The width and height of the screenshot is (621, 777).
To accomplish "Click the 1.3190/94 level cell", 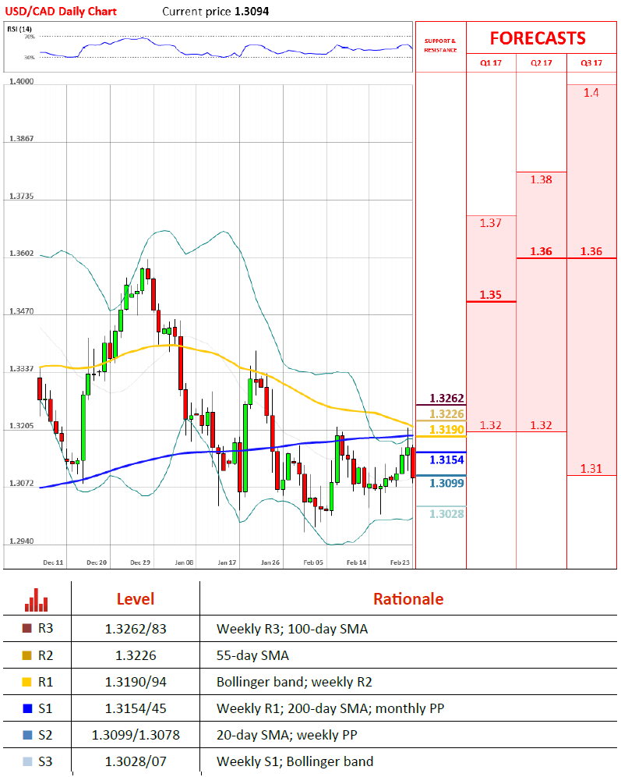I will [x=136, y=683].
